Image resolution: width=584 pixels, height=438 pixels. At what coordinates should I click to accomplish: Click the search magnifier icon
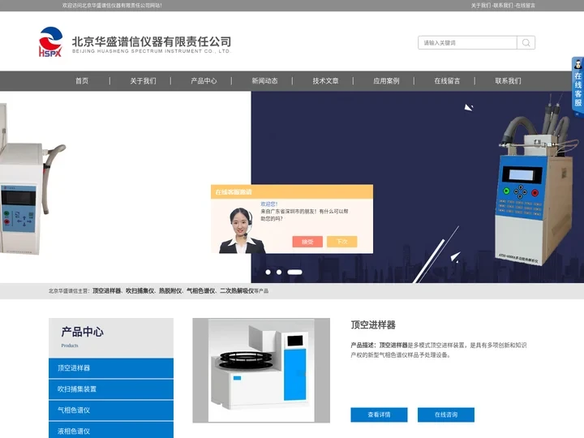(x=526, y=43)
